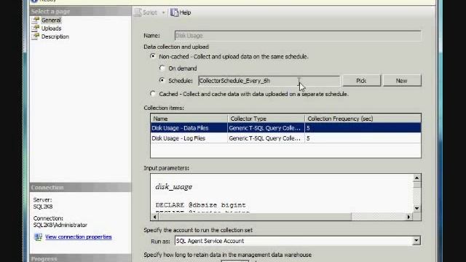Select the Cached radio option

[x=153, y=94]
